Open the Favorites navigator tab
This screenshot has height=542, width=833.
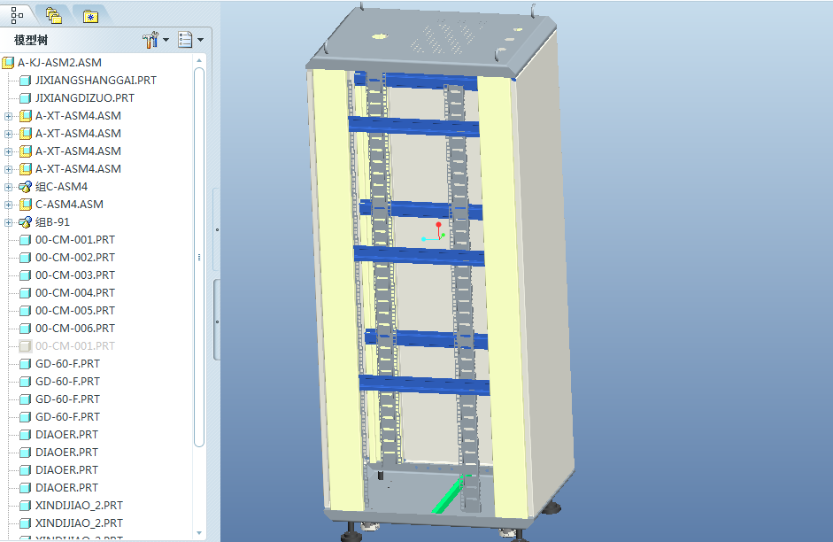(x=91, y=17)
